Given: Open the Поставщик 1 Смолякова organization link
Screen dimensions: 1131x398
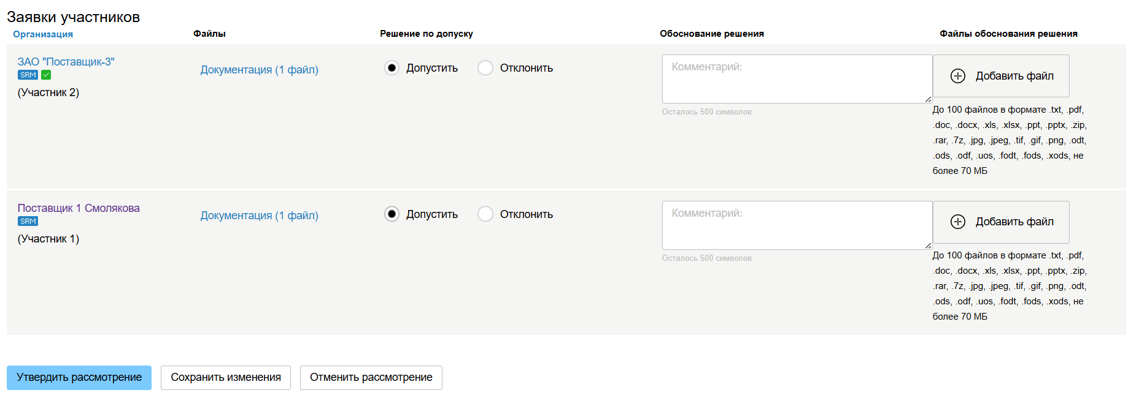Looking at the screenshot, I should tap(79, 208).
